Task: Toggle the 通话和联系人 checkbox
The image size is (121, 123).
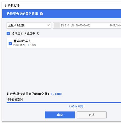Action: (x=10, y=43)
